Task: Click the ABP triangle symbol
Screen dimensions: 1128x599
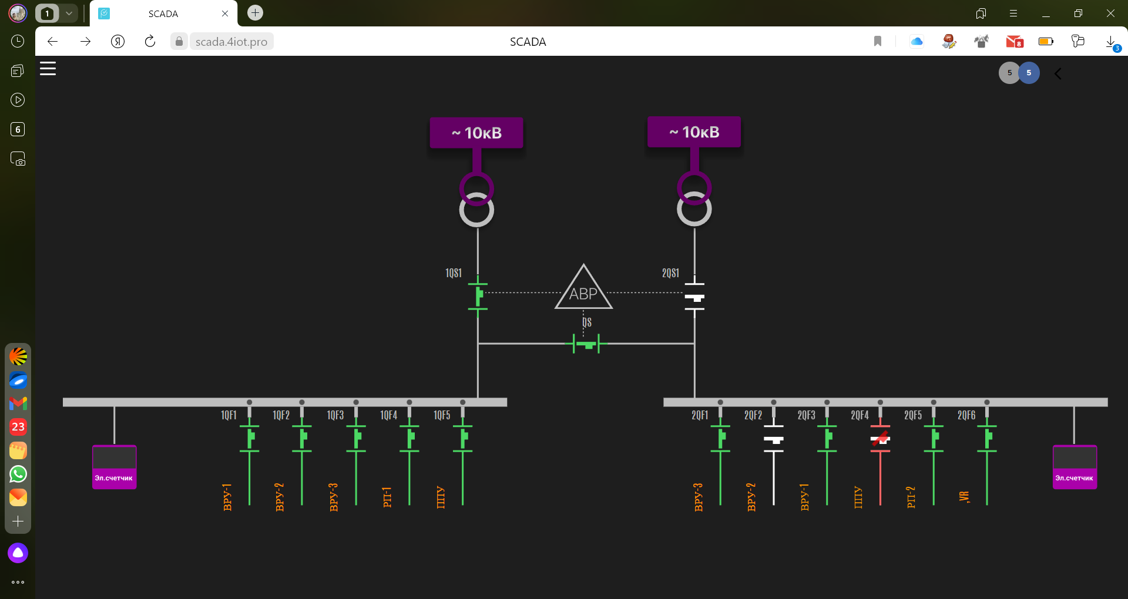Action: tap(583, 290)
